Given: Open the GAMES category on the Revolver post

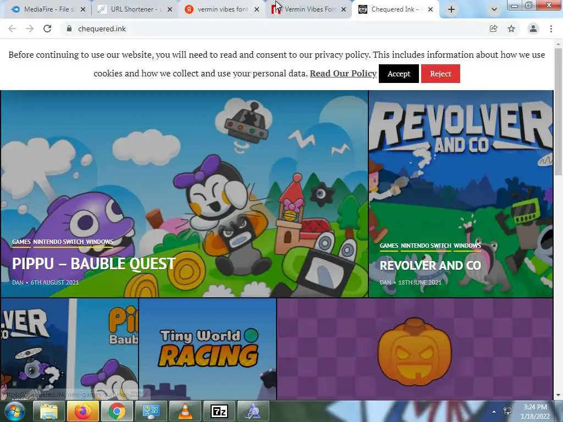Looking at the screenshot, I should click(389, 246).
